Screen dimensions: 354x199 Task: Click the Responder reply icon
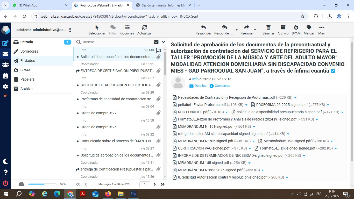[203, 27]
